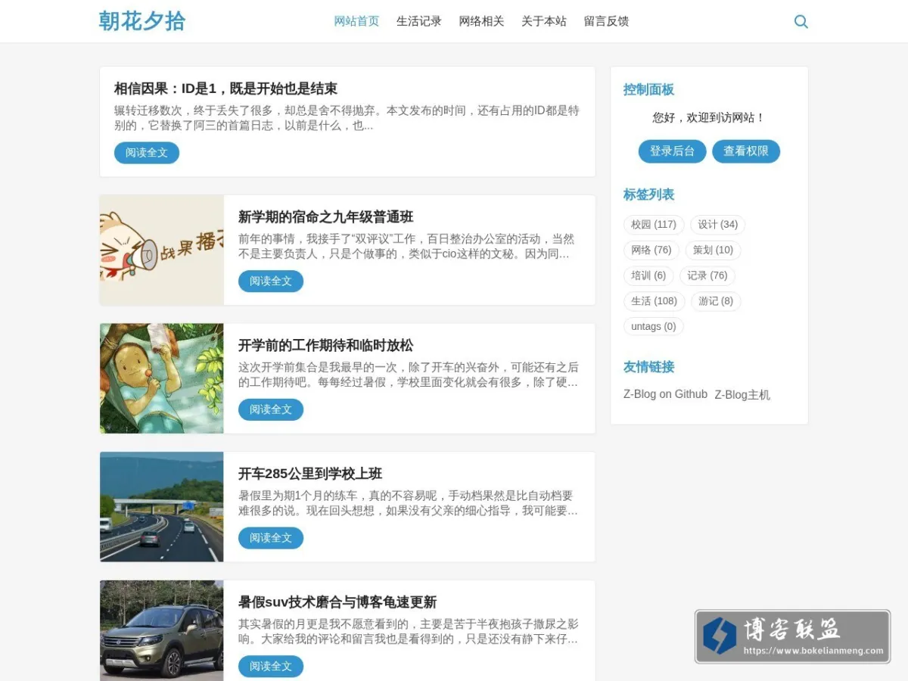Open the 生活记录 menu item
This screenshot has height=681, width=908.
click(419, 21)
